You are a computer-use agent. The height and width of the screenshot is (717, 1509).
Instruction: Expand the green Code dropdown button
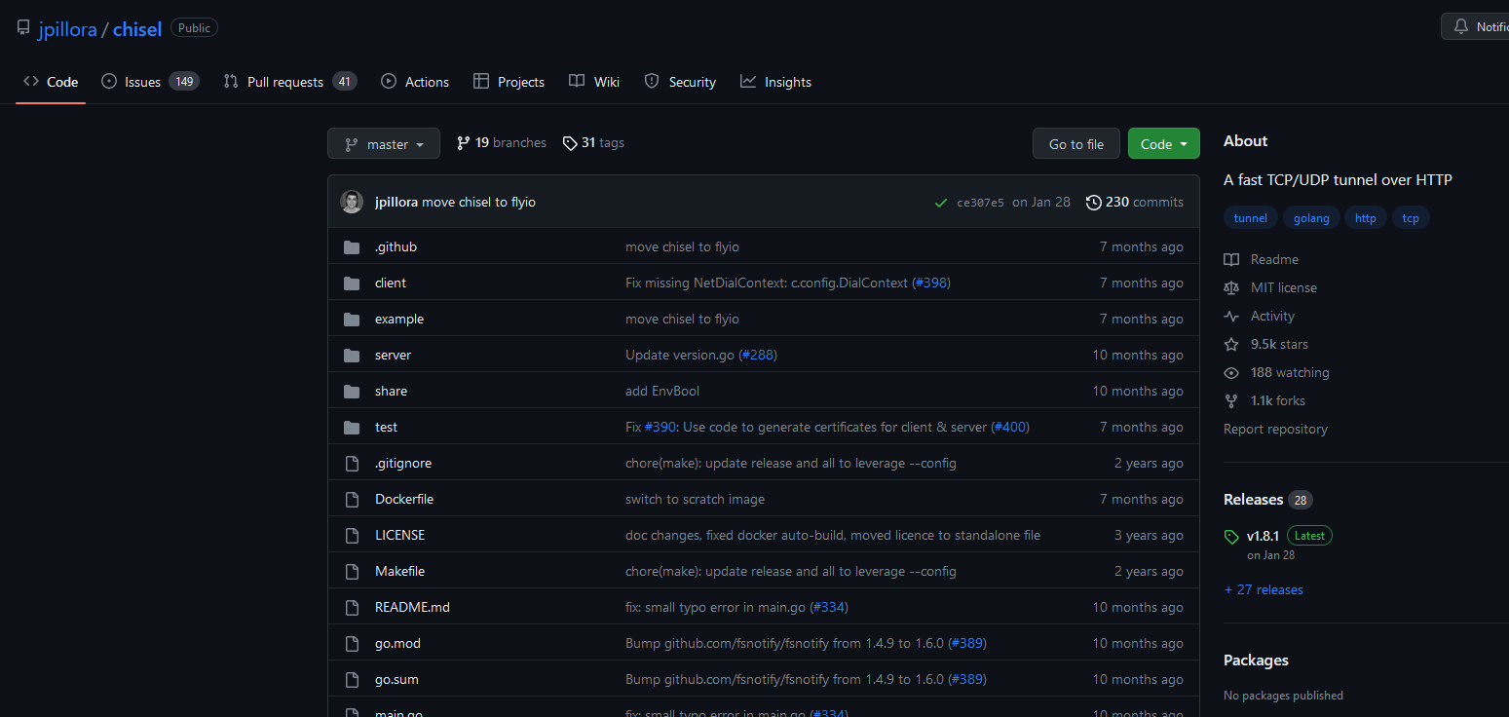pos(1164,143)
